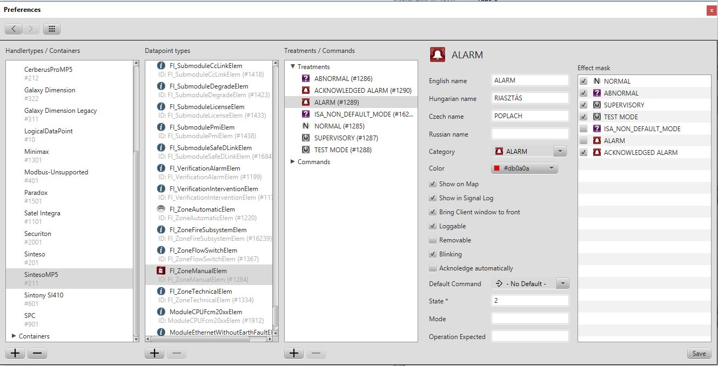
Task: Click the grid view toolbar icon
Action: pos(52,29)
